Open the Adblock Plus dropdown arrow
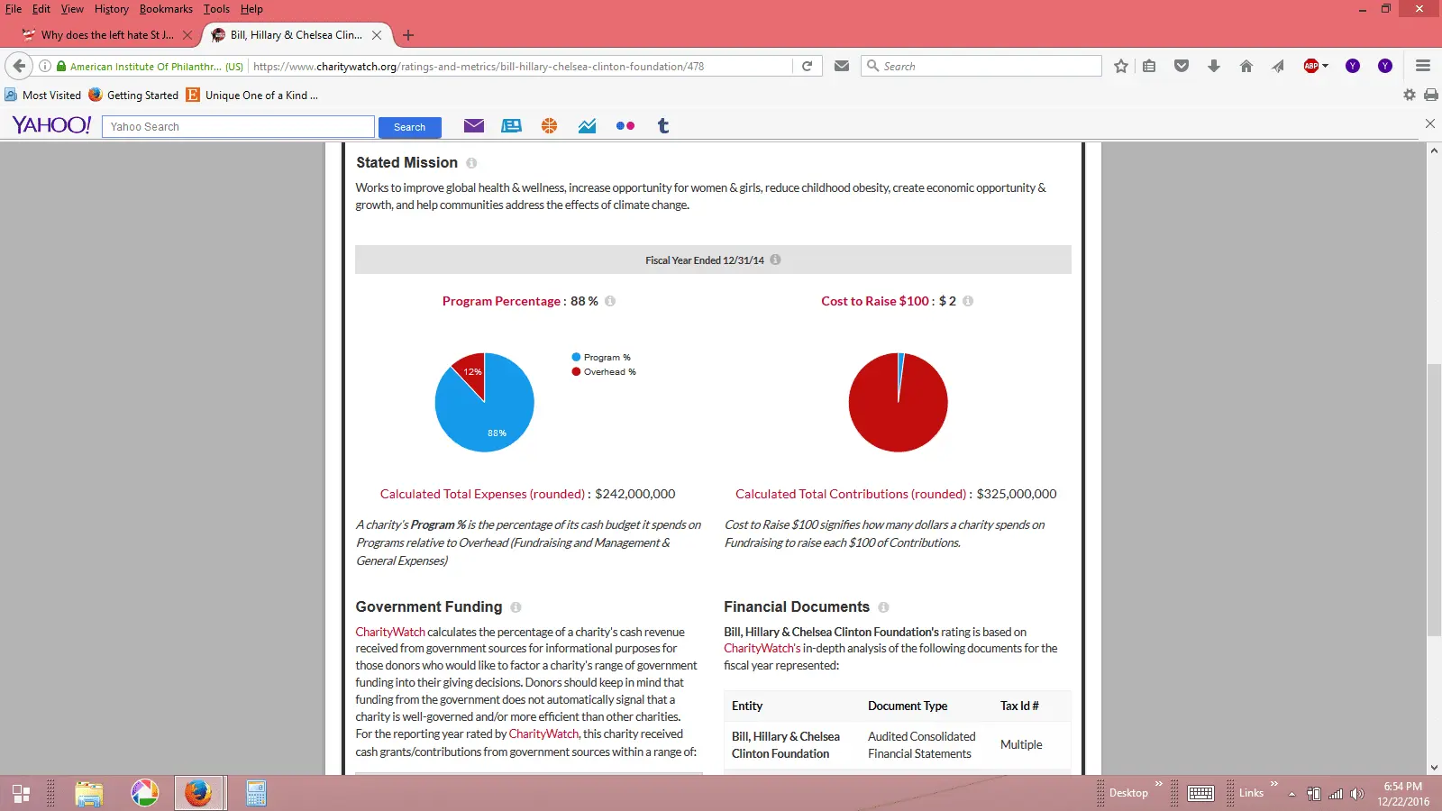The width and height of the screenshot is (1442, 811). [x=1326, y=66]
